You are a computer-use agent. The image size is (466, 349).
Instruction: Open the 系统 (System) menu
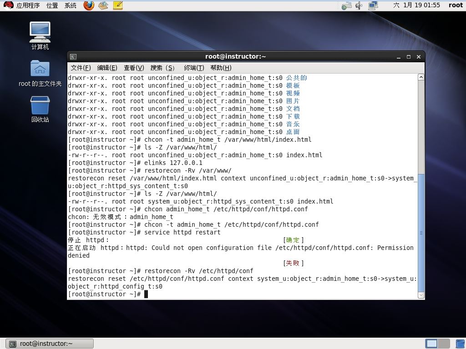tap(71, 5)
